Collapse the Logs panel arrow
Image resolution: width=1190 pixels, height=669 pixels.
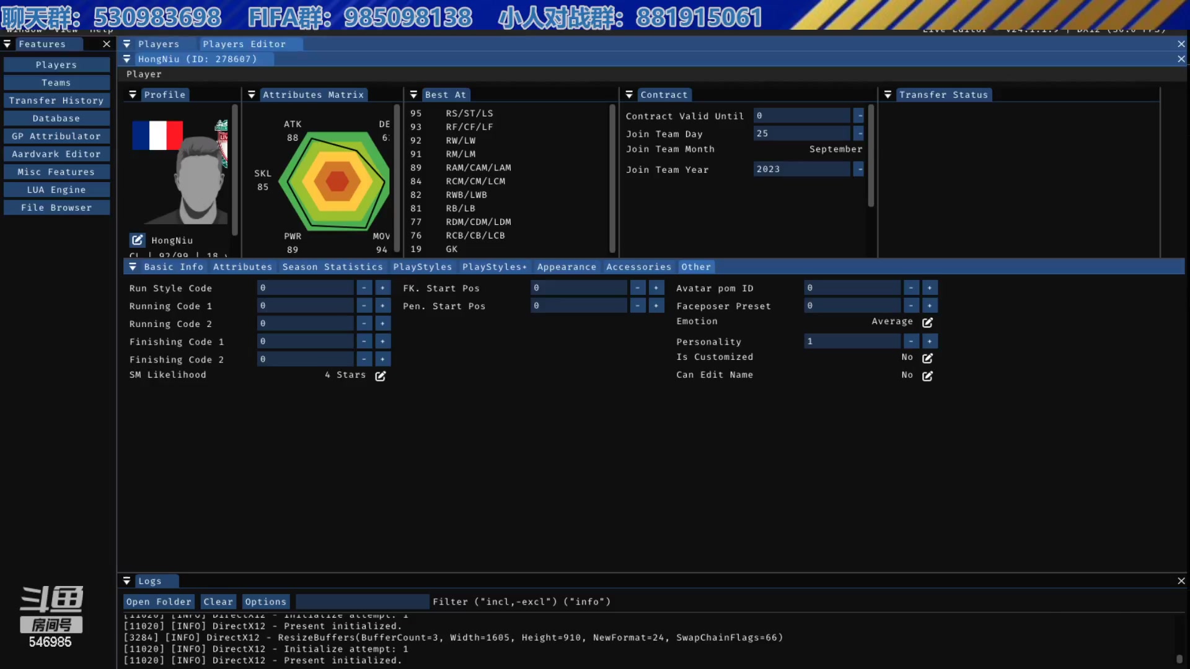(126, 581)
